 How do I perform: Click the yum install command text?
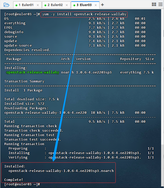coord(84,14)
